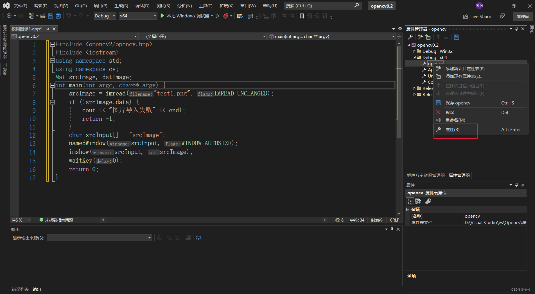Switch to the 解决方案资源管理器 tab
This screenshot has height=294, width=535.
coord(426,175)
